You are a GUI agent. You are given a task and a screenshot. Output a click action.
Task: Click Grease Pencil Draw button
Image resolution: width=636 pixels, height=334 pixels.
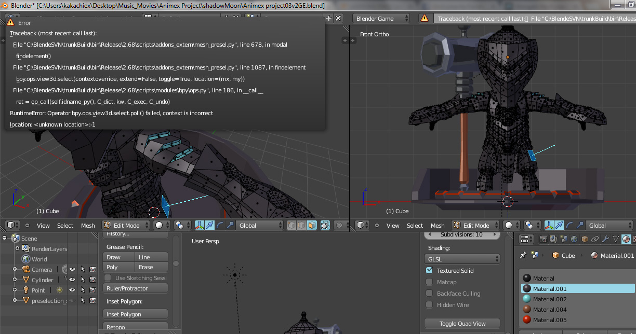(x=119, y=257)
